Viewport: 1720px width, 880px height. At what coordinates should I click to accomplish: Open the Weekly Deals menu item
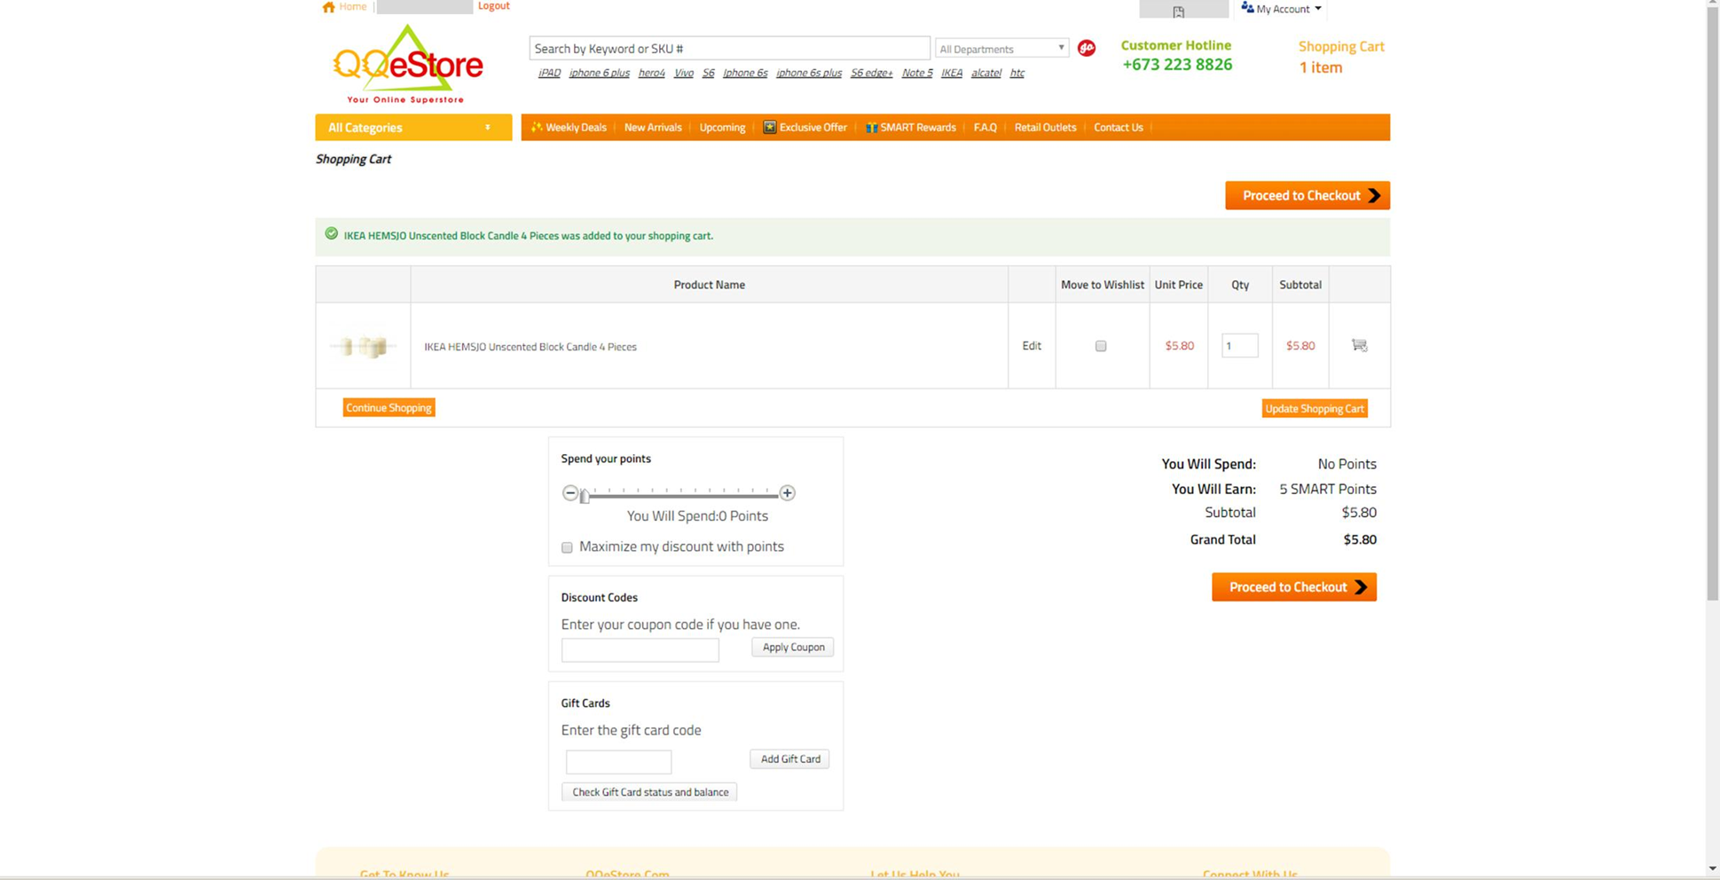coord(576,127)
